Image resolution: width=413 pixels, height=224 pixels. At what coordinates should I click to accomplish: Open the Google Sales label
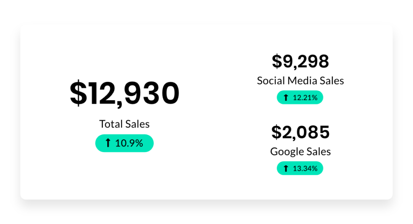pos(300,152)
